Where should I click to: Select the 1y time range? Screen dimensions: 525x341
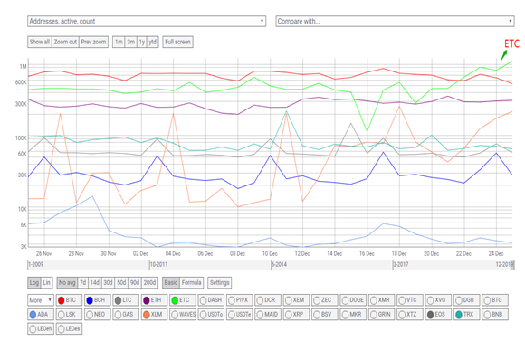coord(141,43)
